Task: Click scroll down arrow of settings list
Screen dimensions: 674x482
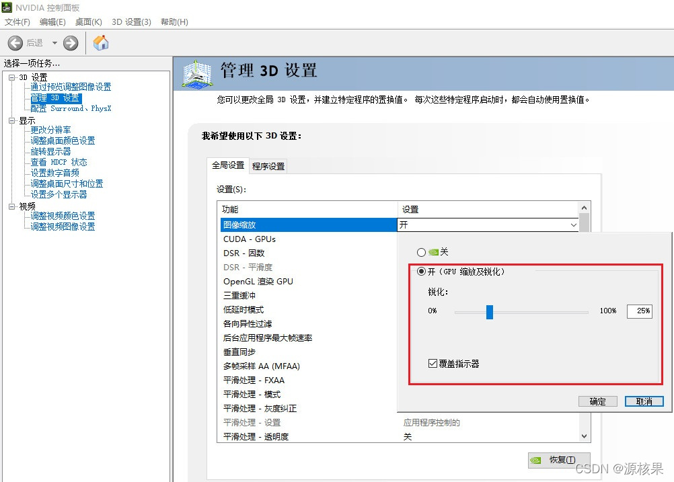Action: [584, 436]
